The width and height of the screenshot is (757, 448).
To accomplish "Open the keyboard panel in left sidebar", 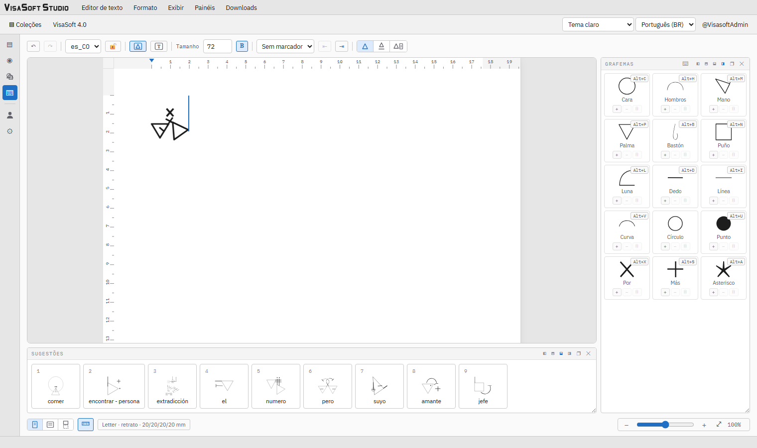I will (x=10, y=93).
